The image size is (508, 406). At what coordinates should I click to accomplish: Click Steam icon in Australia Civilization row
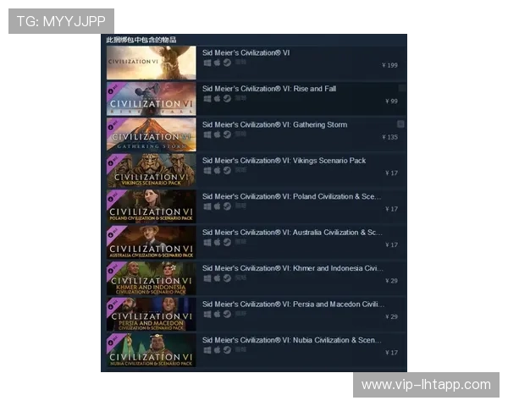point(227,242)
